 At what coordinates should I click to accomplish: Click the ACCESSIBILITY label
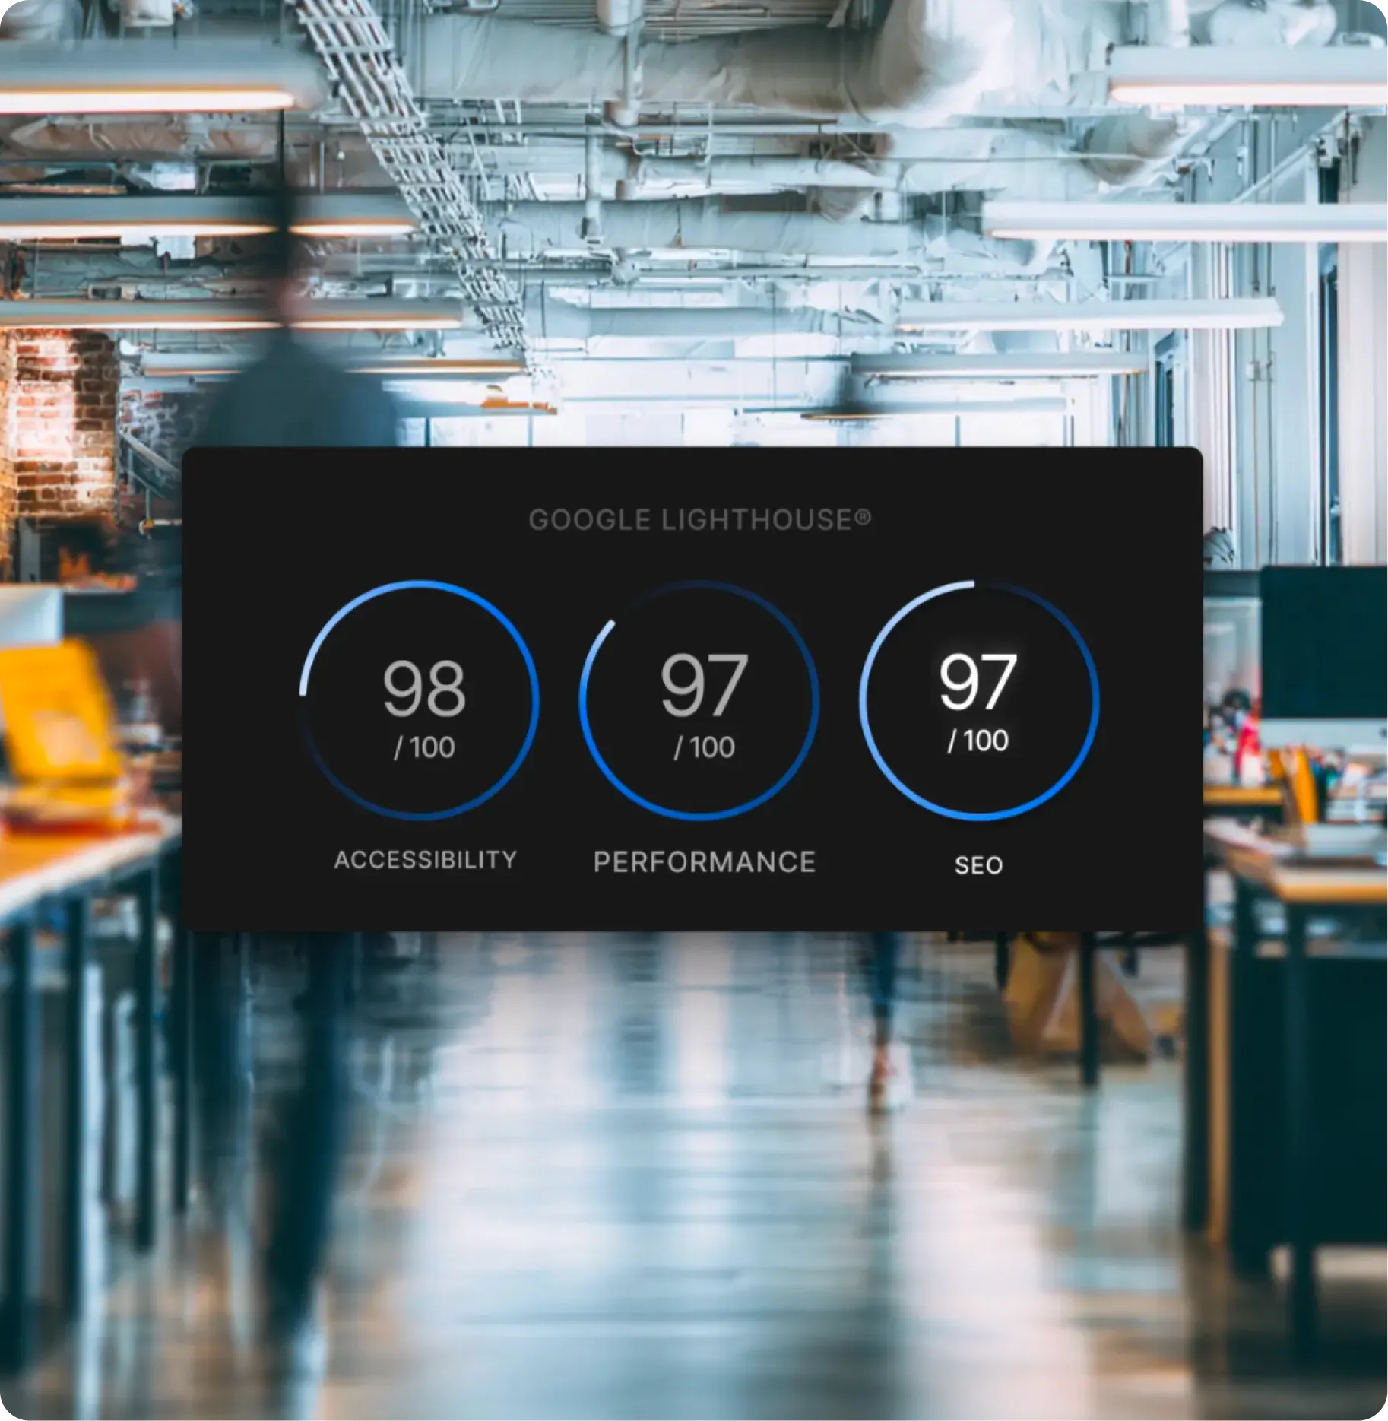coord(425,860)
